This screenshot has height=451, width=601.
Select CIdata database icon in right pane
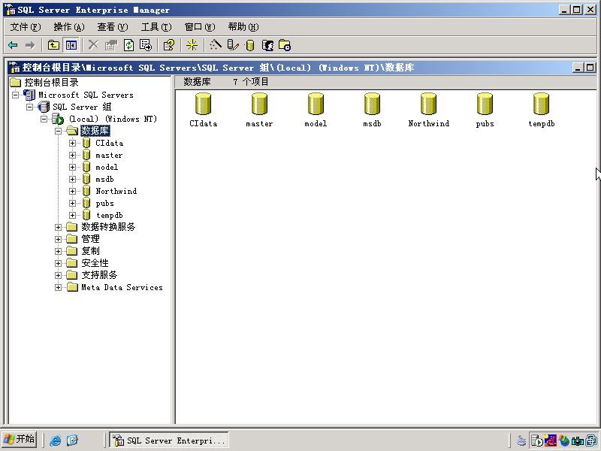(203, 104)
